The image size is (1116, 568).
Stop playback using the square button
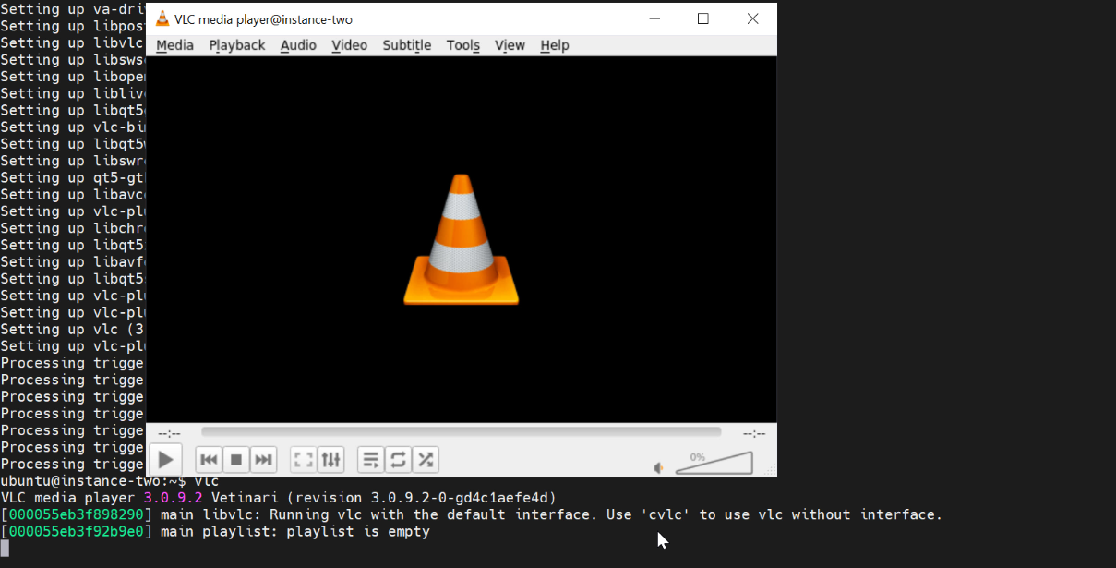point(236,459)
